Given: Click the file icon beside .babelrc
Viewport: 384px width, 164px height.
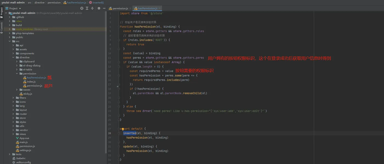Looking at the screenshot, I should [x=14, y=158].
